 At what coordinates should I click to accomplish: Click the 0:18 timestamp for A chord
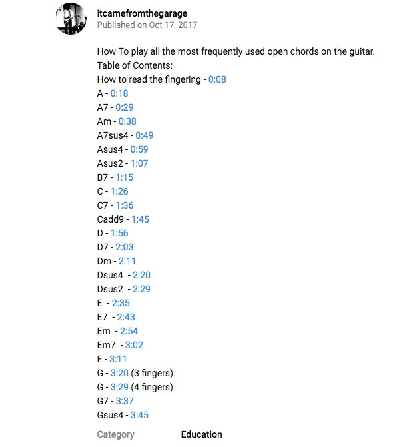[119, 93]
